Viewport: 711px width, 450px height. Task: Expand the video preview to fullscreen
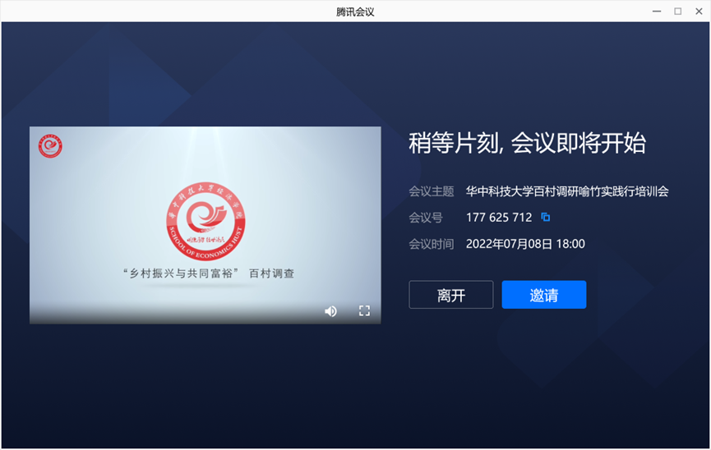pyautogui.click(x=365, y=310)
